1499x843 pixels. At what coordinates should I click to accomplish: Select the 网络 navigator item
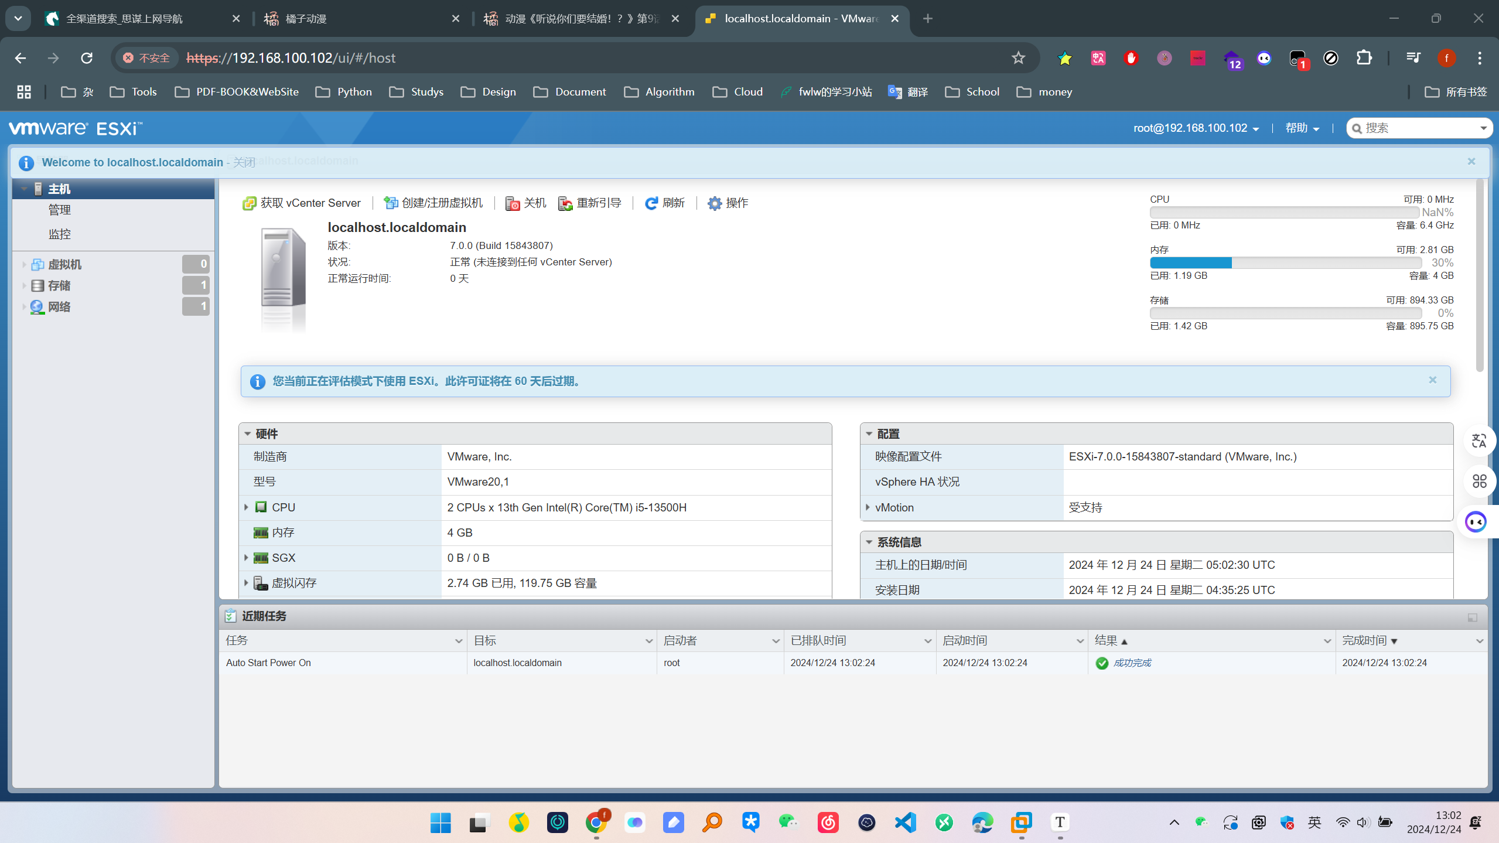[x=59, y=307]
